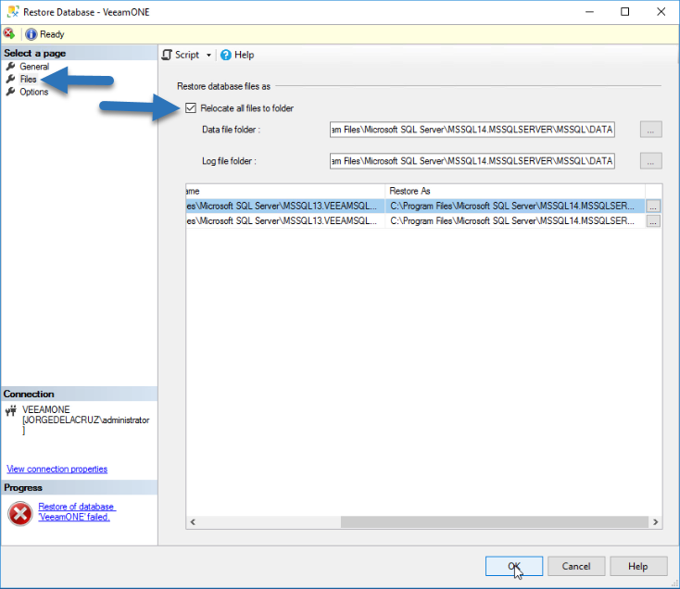The height and width of the screenshot is (589, 680).
Task: Click the Log file folder path field
Action: coord(472,161)
